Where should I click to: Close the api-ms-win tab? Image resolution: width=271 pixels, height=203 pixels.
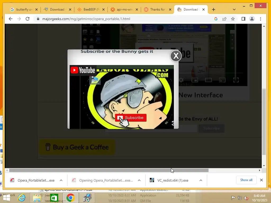coord(137,10)
